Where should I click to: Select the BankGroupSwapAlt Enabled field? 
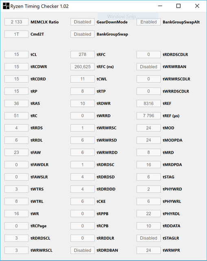click(148, 22)
